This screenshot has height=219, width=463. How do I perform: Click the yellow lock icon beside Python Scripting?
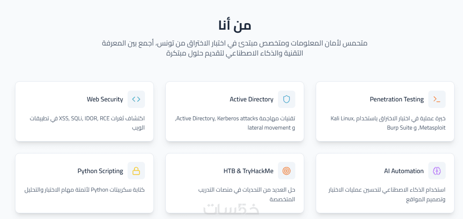(x=136, y=171)
